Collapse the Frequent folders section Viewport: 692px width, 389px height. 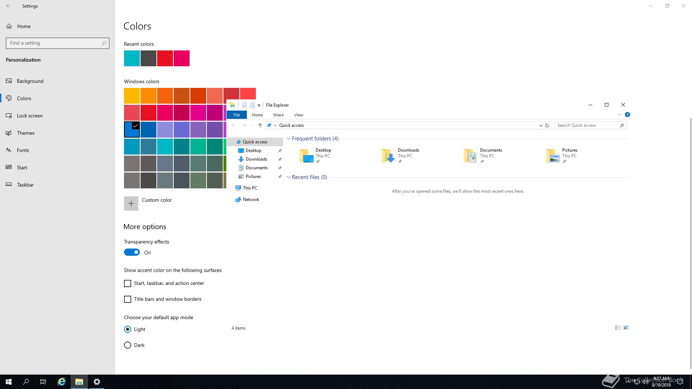288,139
